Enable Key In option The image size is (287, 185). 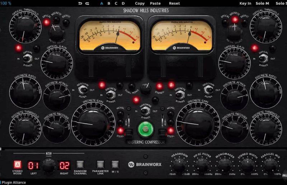(x=245, y=3)
